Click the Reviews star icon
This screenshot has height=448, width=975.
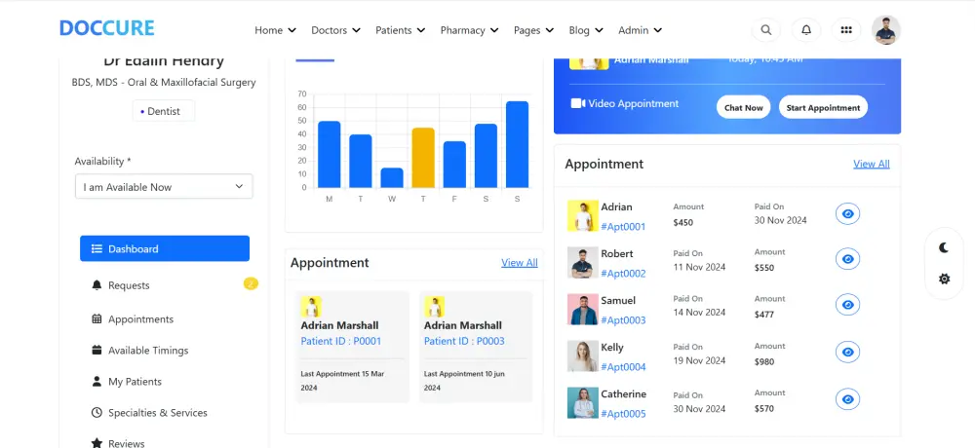(x=97, y=443)
